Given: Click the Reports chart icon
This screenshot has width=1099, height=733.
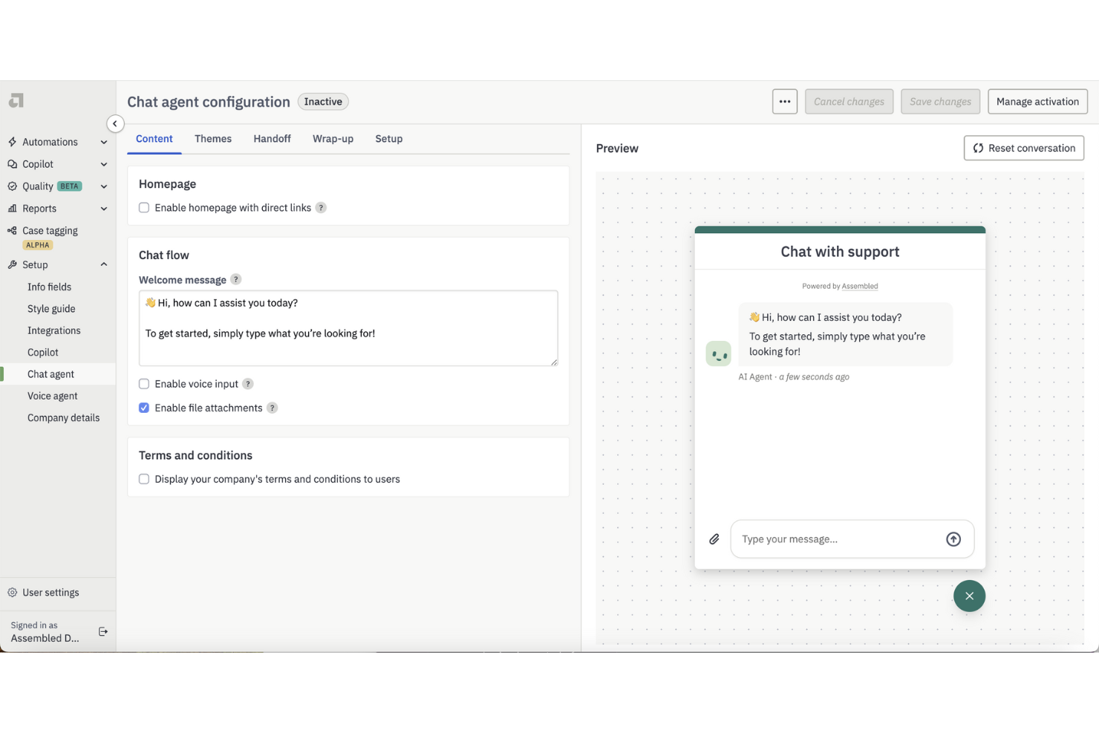Looking at the screenshot, I should 13,208.
